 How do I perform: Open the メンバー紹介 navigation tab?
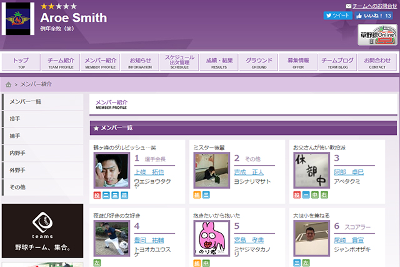(101, 63)
